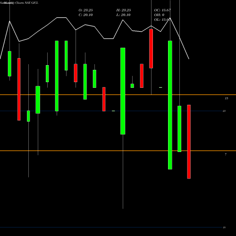Image resolution: width=236 pixels, height=236 pixels.
Task: Click the '18' label on the bottom blue line
Action: click(224, 228)
